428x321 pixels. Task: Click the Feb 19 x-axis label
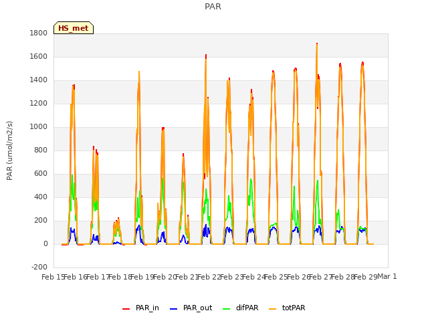point(142,277)
